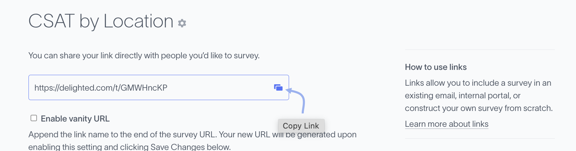Click empty space inside the URL box

click(218, 87)
